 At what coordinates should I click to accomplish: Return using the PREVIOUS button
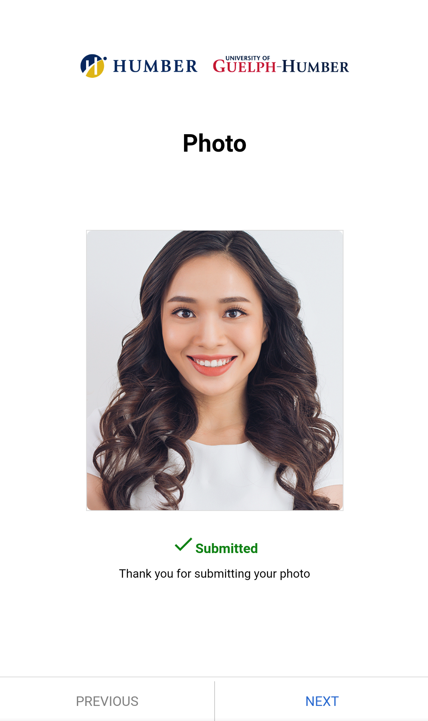(x=107, y=701)
